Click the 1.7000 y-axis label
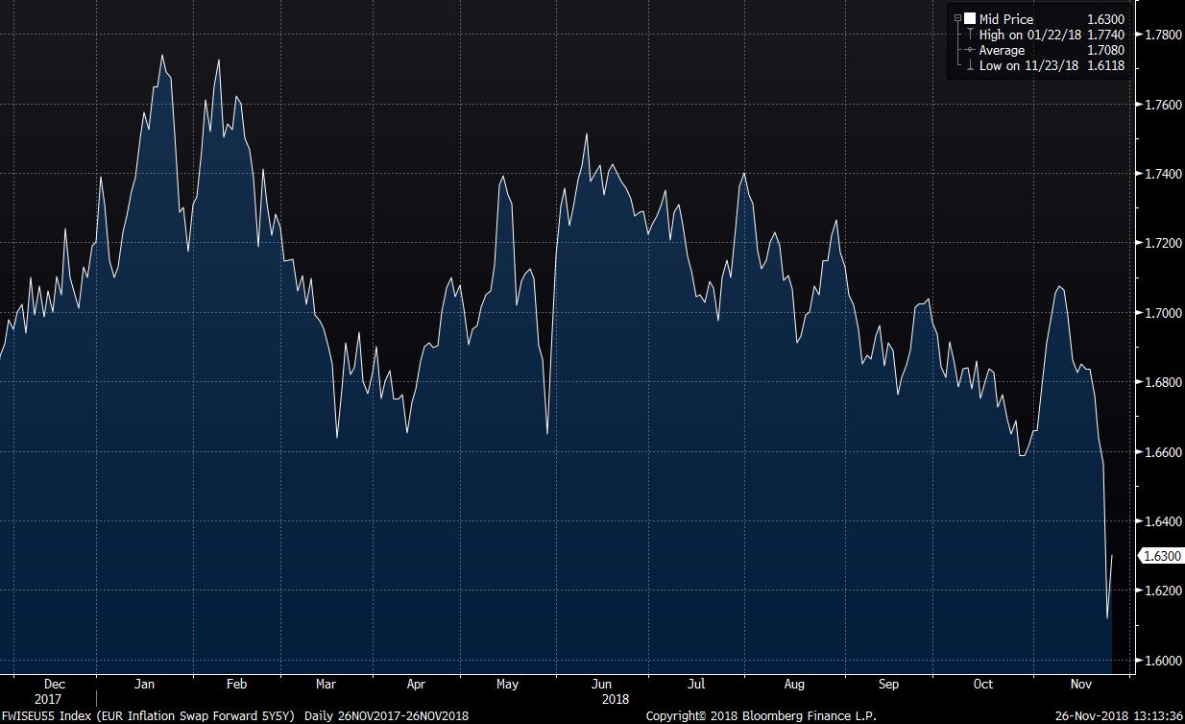This screenshot has height=724, width=1185. [x=1163, y=313]
